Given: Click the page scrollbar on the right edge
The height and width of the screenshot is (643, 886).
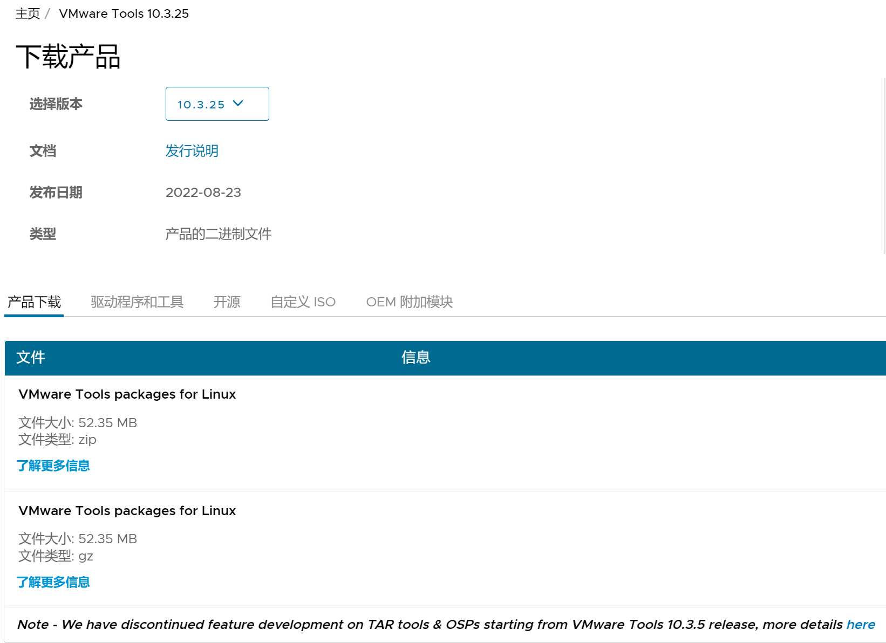Looking at the screenshot, I should pos(884,165).
